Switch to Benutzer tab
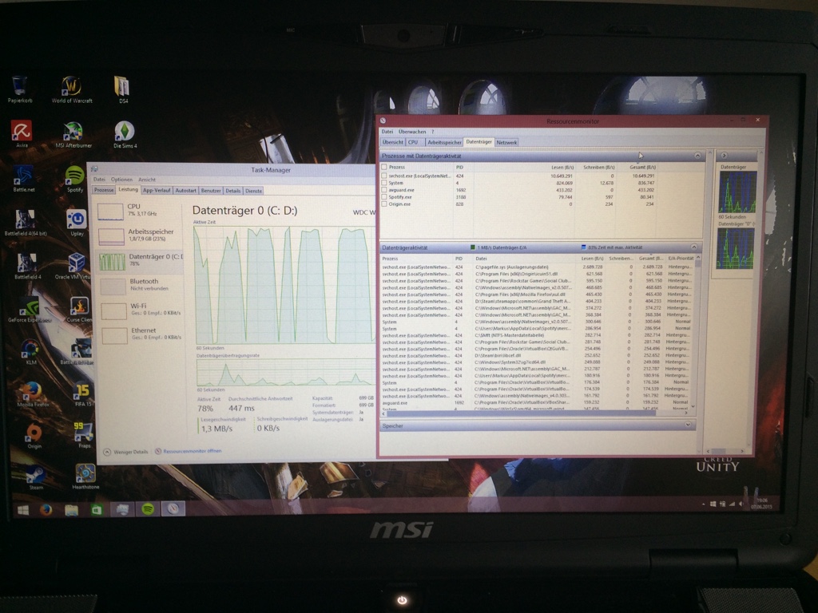The width and height of the screenshot is (818, 613). 211,191
